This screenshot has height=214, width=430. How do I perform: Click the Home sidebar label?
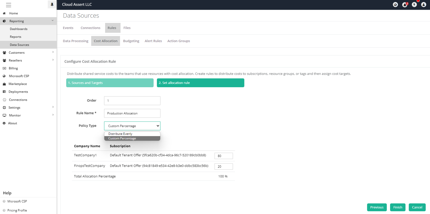[13, 13]
